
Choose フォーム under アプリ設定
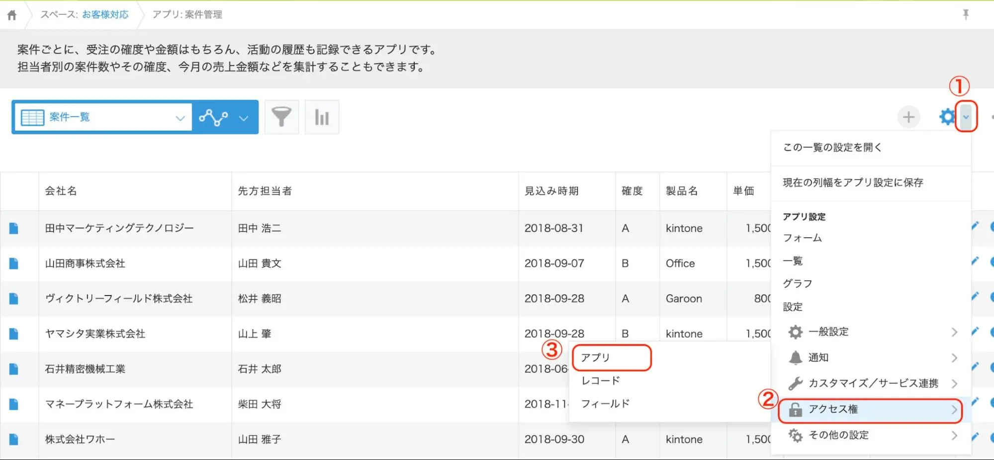point(802,238)
